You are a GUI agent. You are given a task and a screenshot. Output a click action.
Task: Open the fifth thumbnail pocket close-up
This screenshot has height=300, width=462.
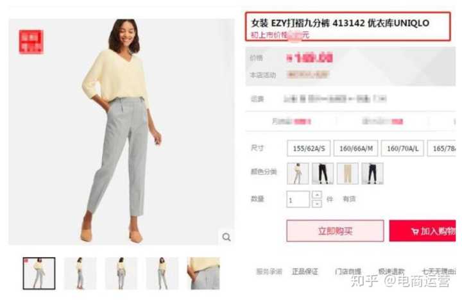(x=203, y=273)
